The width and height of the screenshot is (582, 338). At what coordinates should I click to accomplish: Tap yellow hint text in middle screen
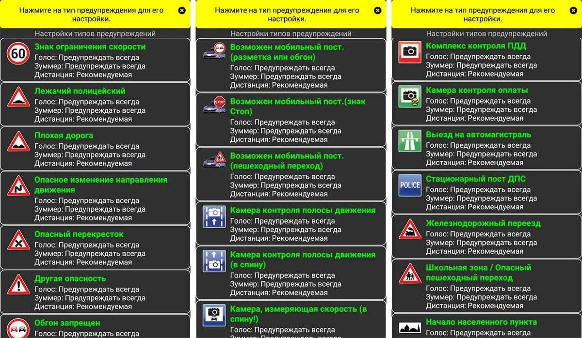[x=287, y=15]
